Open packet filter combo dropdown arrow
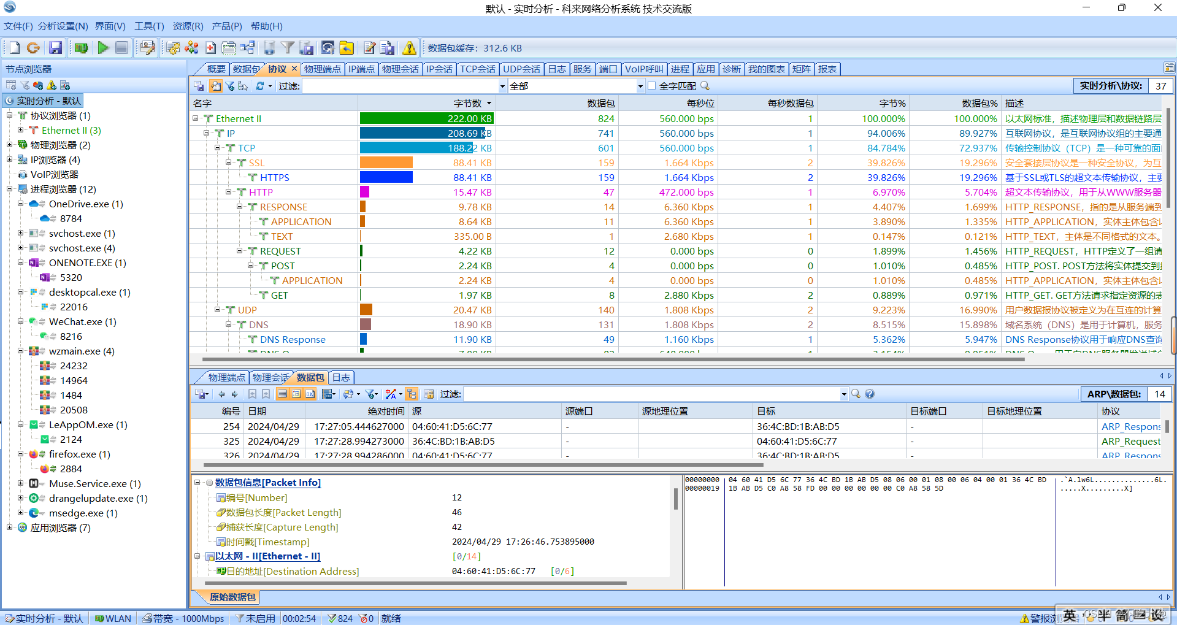 [x=844, y=394]
